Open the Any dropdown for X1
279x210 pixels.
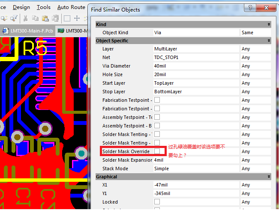coord(256,185)
